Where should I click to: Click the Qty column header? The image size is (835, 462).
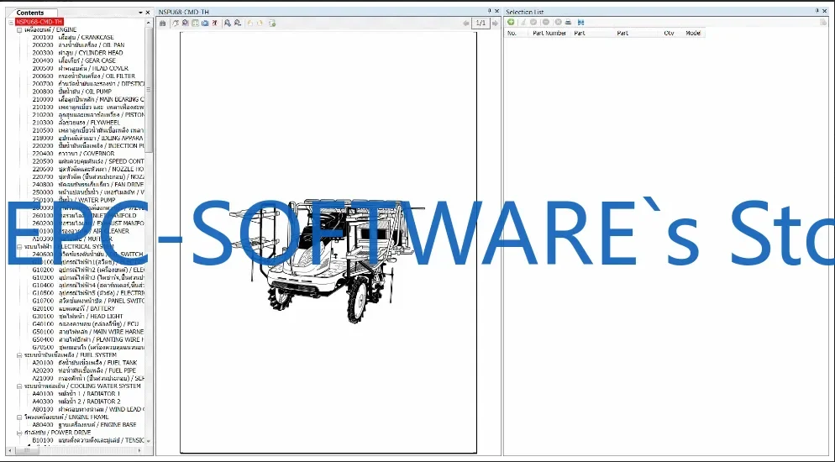click(x=669, y=33)
